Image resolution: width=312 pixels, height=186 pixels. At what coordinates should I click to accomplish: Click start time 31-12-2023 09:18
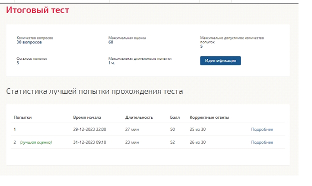pos(89,142)
